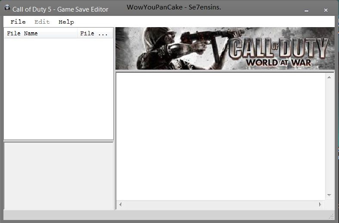The height and width of the screenshot is (223, 339).
Task: Click the vertical scrollbar up arrow
Action: [x=329, y=77]
